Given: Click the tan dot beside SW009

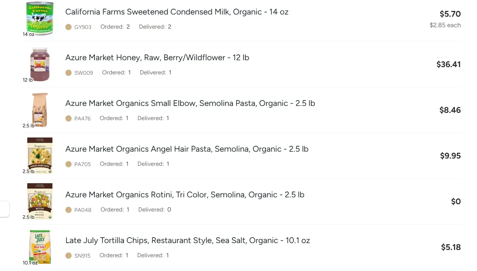Looking at the screenshot, I should pos(68,73).
